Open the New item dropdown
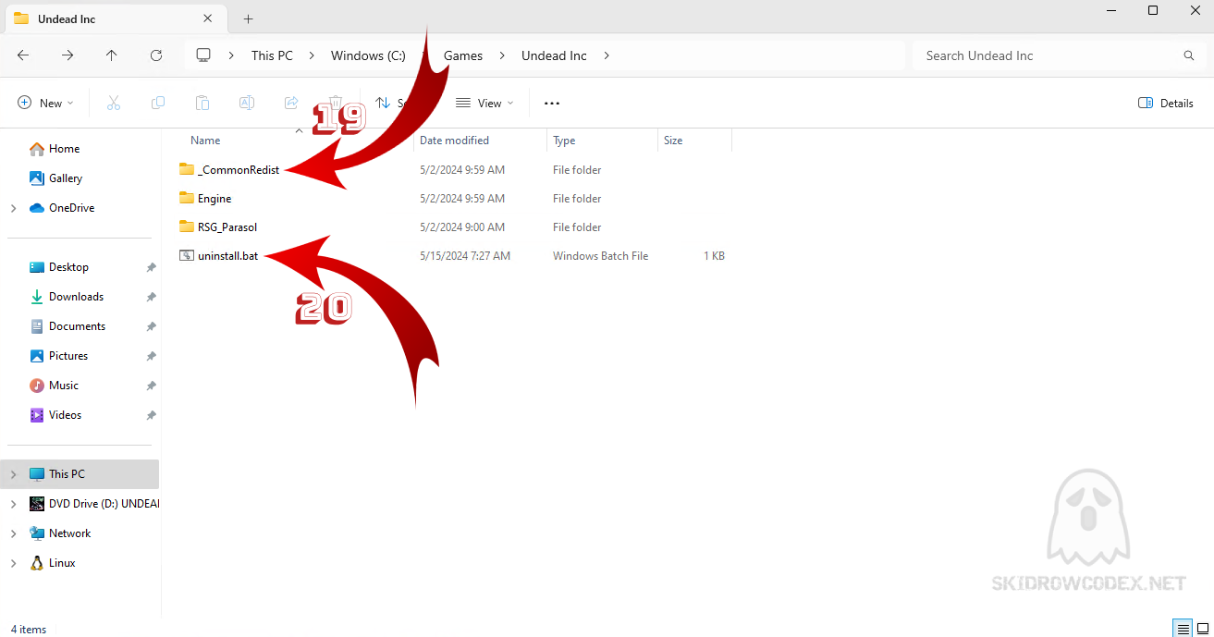Image resolution: width=1214 pixels, height=637 pixels. tap(45, 103)
